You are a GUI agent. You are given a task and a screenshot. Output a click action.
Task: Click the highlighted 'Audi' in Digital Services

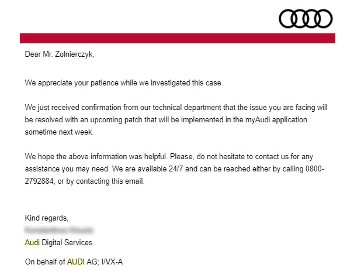[x=32, y=242]
